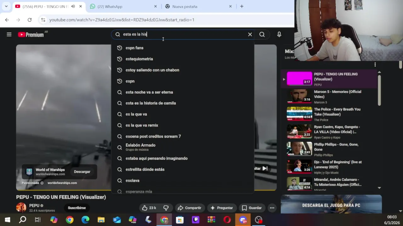Screen dimensions: 403x226
Task: Click the search magnifier button
Action: 262,35
